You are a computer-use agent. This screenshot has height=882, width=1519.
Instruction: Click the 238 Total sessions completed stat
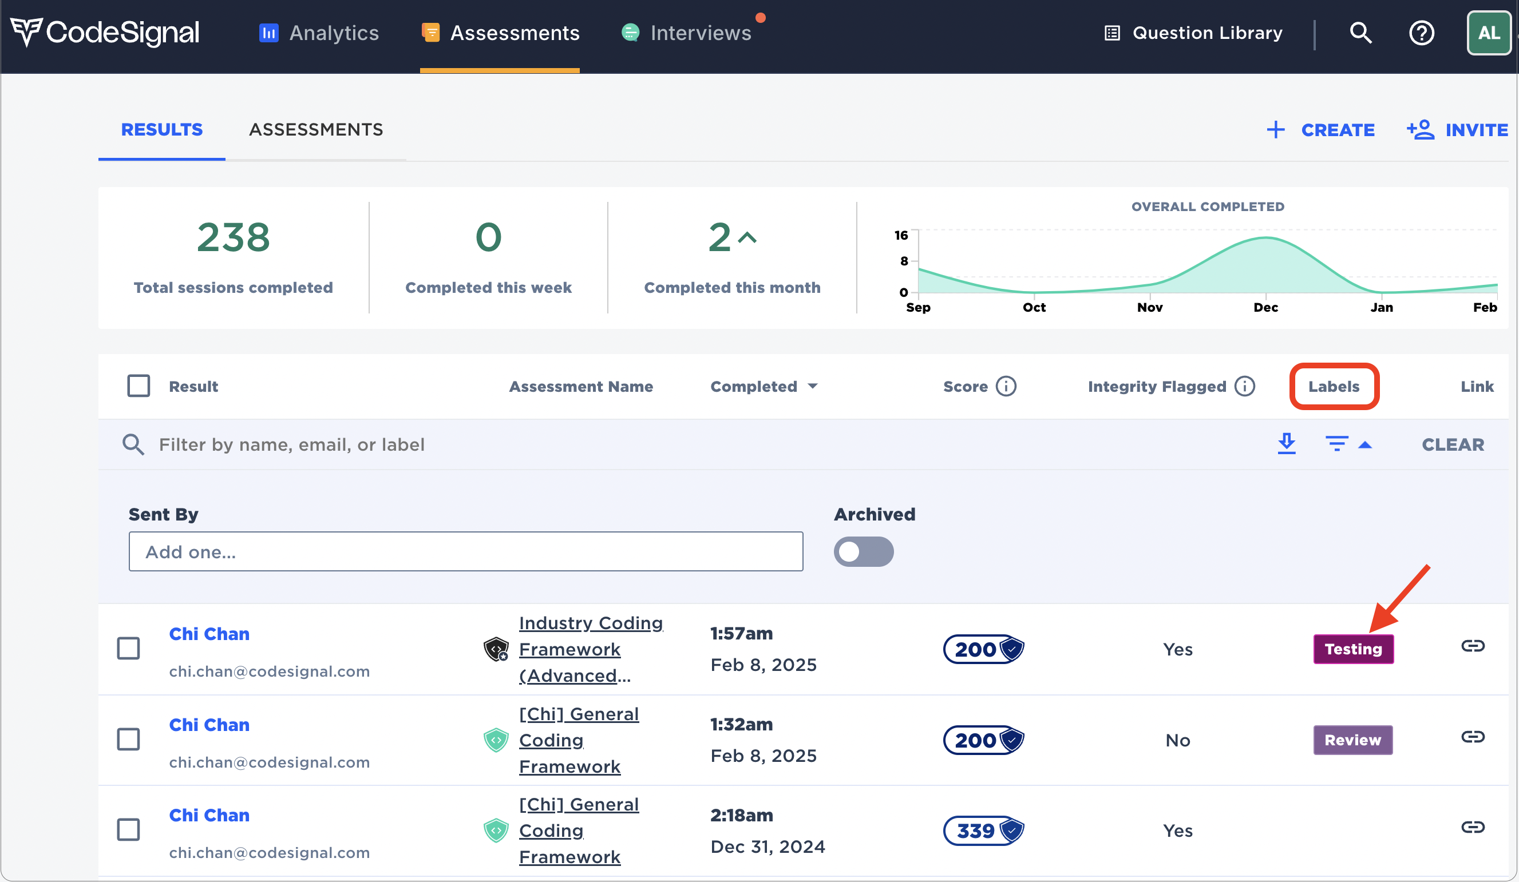234,257
